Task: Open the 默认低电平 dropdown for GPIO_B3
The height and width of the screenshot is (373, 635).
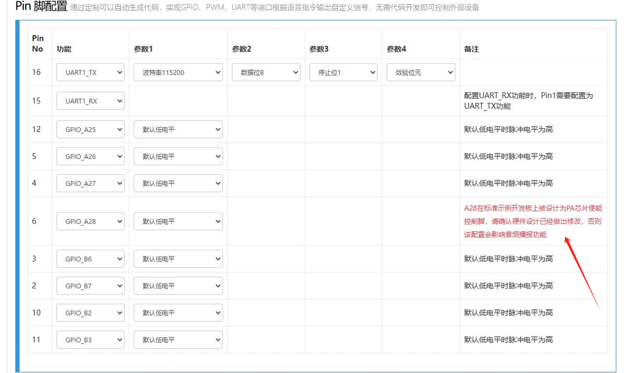Action: [x=178, y=340]
